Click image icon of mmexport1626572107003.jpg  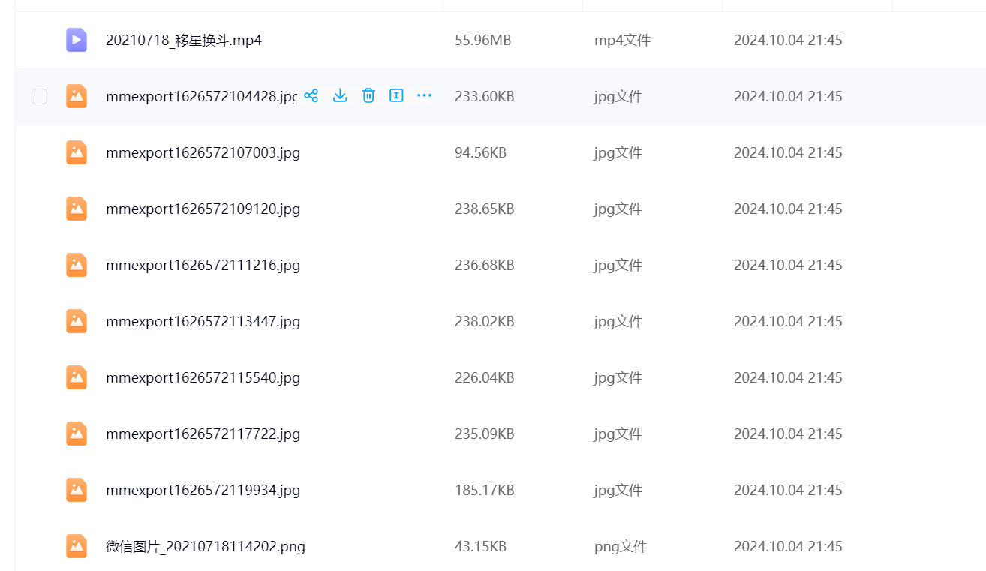click(x=77, y=152)
